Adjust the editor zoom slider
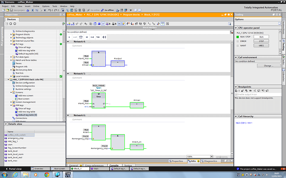The image size is (286, 178). point(221,157)
